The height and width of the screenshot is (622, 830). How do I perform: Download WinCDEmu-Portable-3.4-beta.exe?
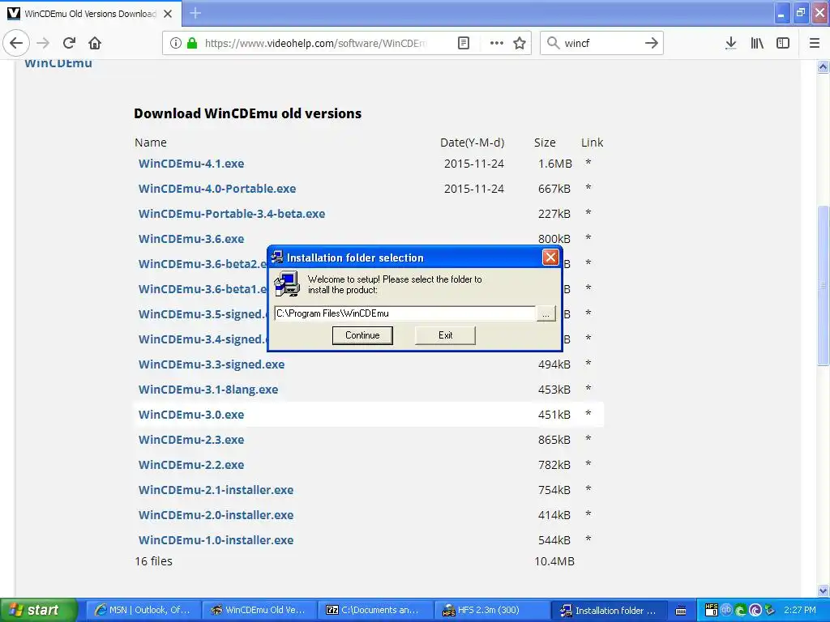tap(232, 214)
